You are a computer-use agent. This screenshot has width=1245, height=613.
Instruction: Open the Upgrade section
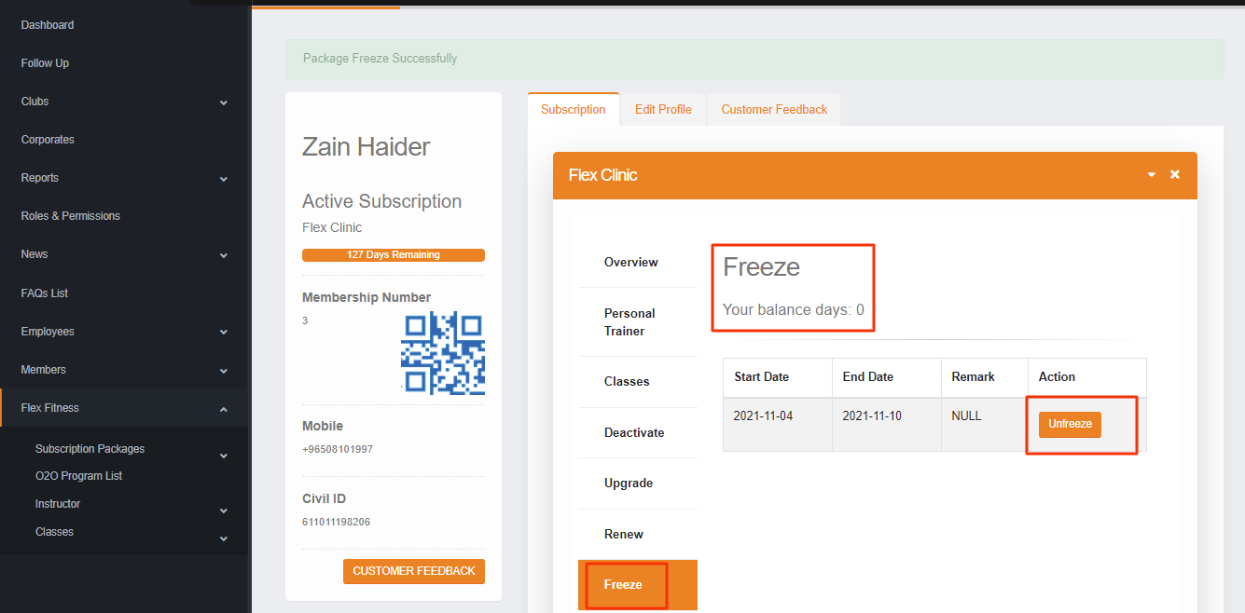(x=629, y=484)
